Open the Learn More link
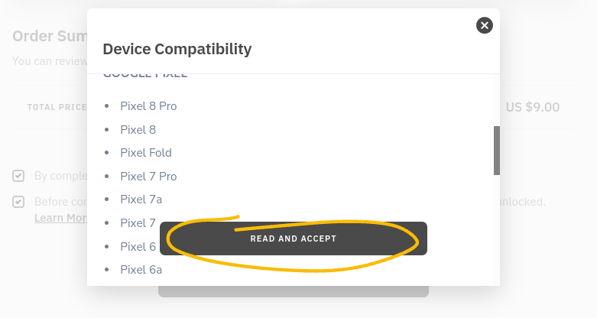 coord(61,218)
